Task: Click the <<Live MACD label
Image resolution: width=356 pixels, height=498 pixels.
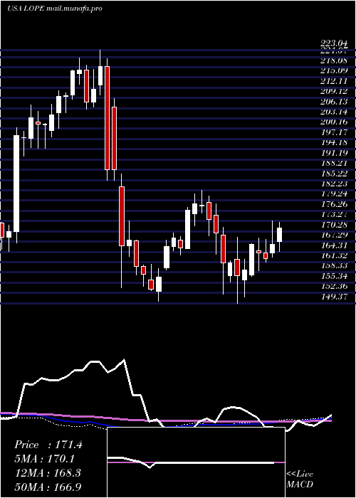Action: click(300, 479)
